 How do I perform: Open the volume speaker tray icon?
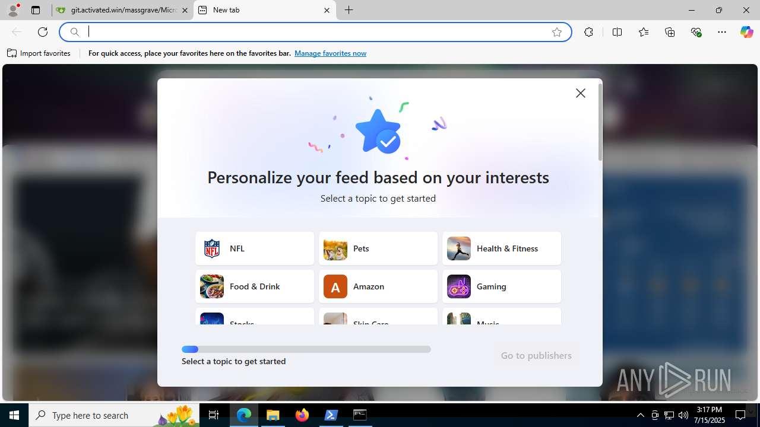683,415
